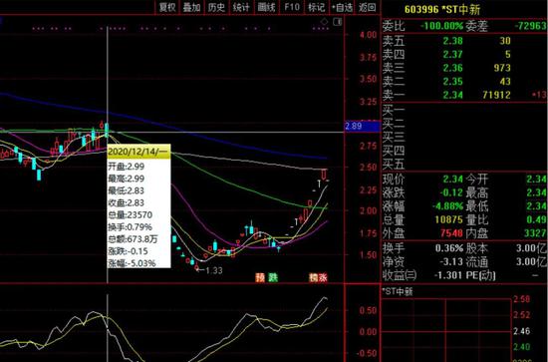548x362 pixels.
Task: Click the 买五 bid row label
Action: [x=394, y=165]
